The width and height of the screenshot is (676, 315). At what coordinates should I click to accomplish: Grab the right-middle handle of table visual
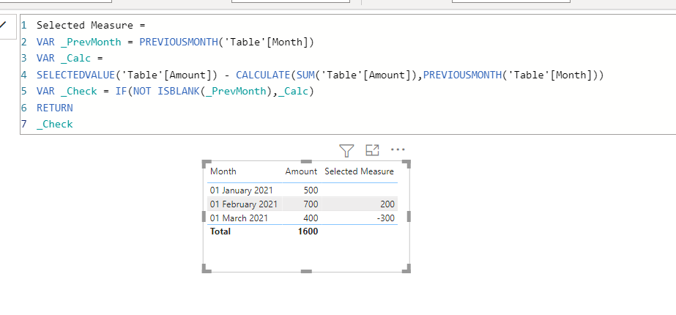click(x=409, y=216)
